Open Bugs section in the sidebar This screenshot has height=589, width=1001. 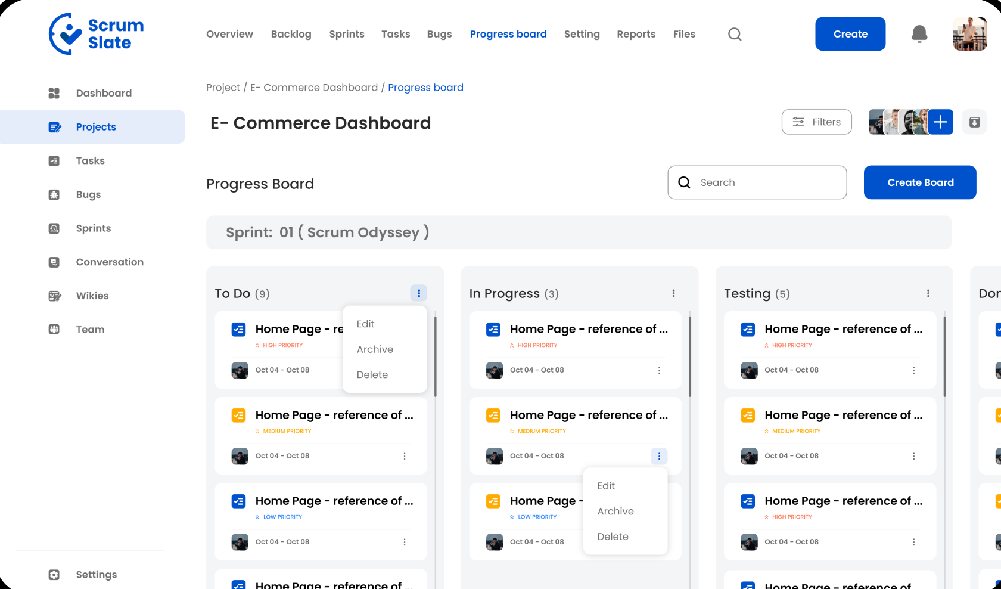coord(88,194)
